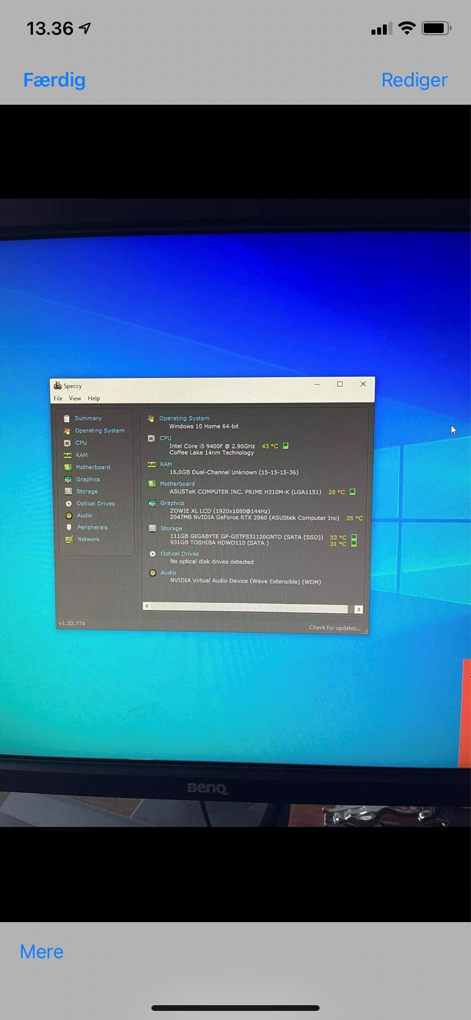Click the disc icon beside Optical Drives summary heading
Image resolution: width=471 pixels, height=1020 pixels.
[x=152, y=554]
